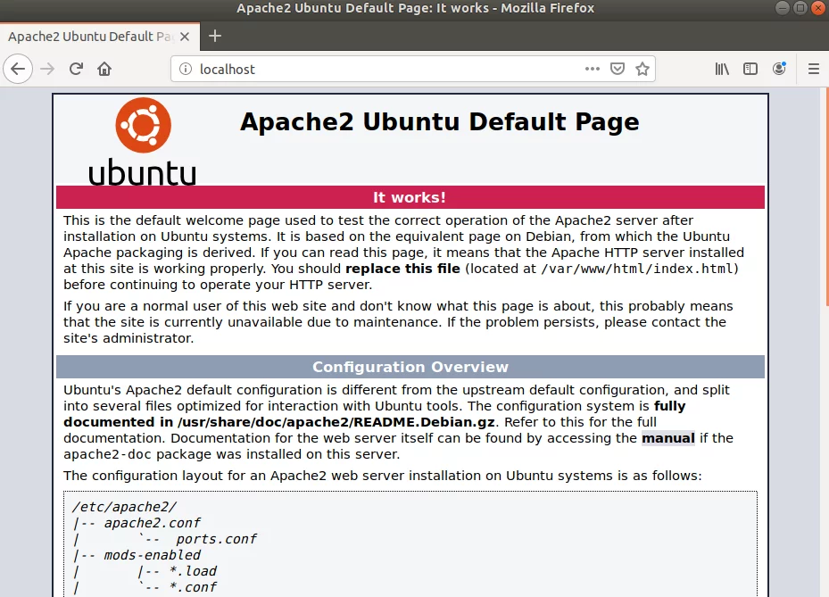Image resolution: width=829 pixels, height=597 pixels.
Task: Click the Ubuntu logo image
Action: point(143,142)
